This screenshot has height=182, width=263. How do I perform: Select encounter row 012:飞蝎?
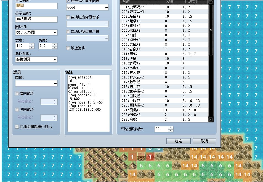coord(164,59)
